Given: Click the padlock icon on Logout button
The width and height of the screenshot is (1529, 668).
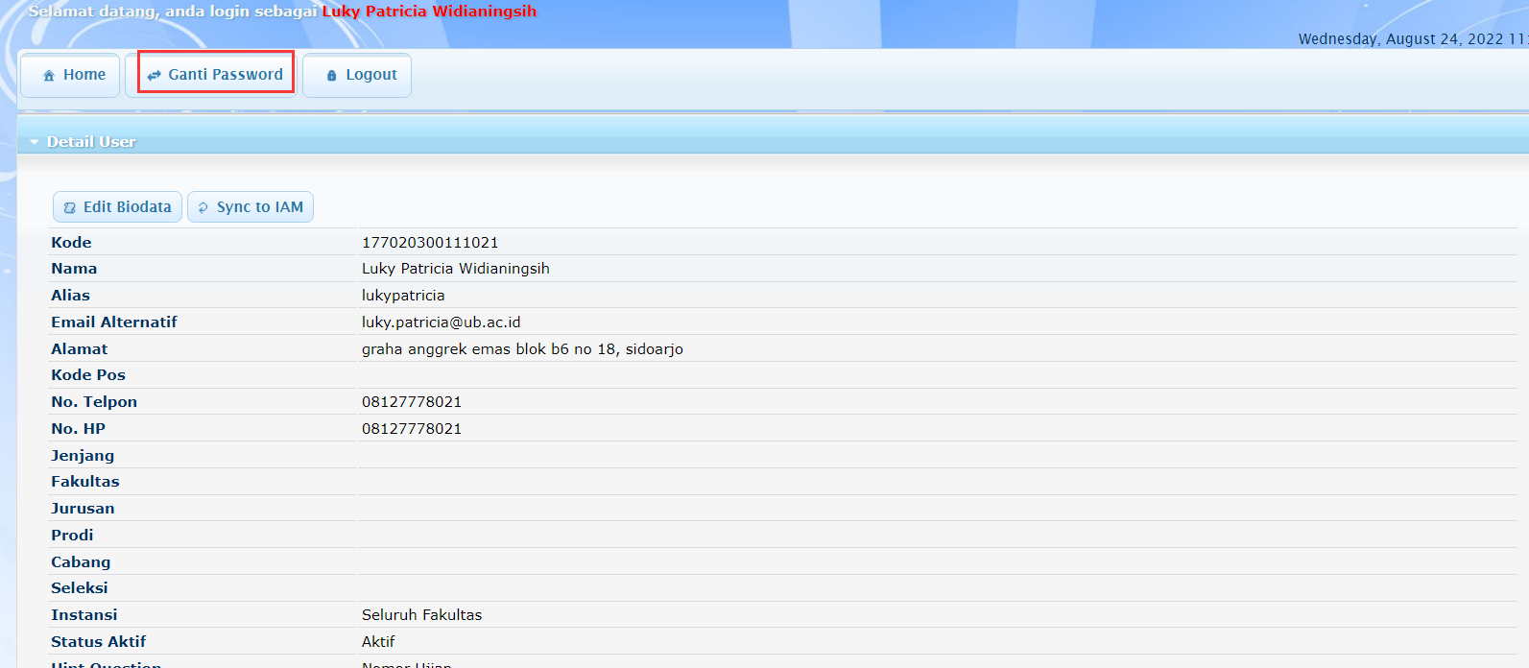Looking at the screenshot, I should click(332, 76).
